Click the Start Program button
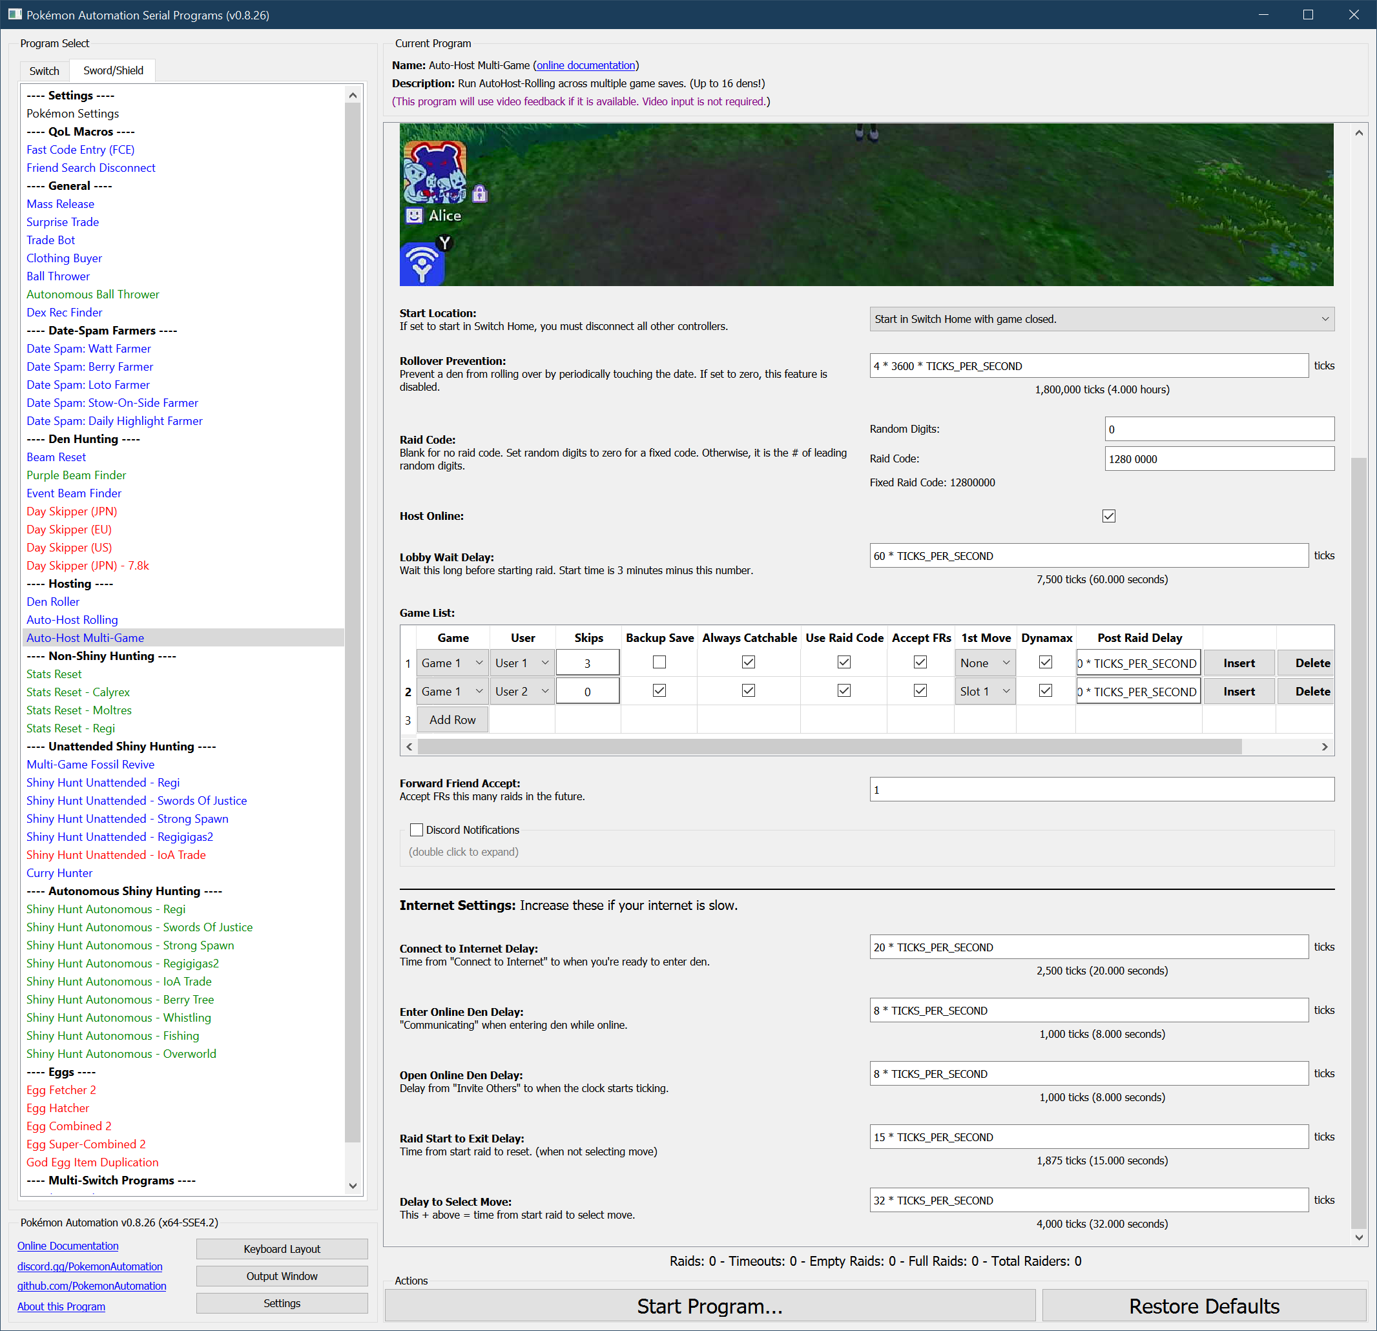Viewport: 1377px width, 1331px height. coord(710,1306)
